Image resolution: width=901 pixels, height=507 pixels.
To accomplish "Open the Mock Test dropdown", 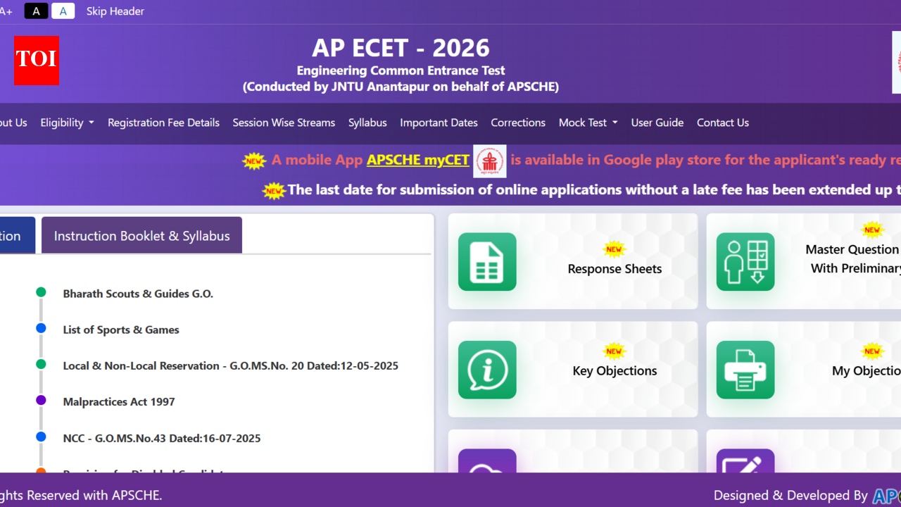I will coord(588,123).
